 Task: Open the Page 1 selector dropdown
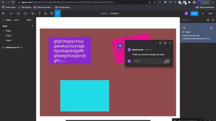tap(30, 20)
